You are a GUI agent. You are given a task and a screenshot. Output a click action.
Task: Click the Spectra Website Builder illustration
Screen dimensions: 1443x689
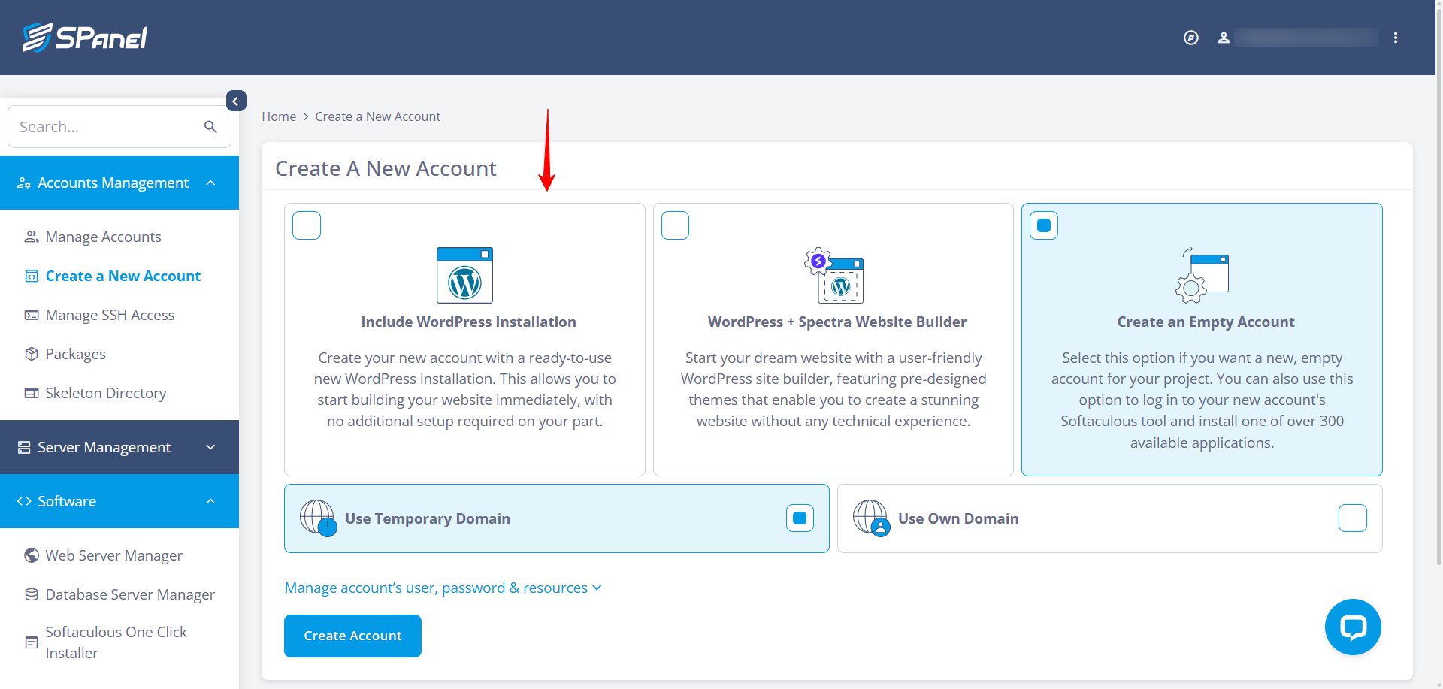click(x=834, y=275)
